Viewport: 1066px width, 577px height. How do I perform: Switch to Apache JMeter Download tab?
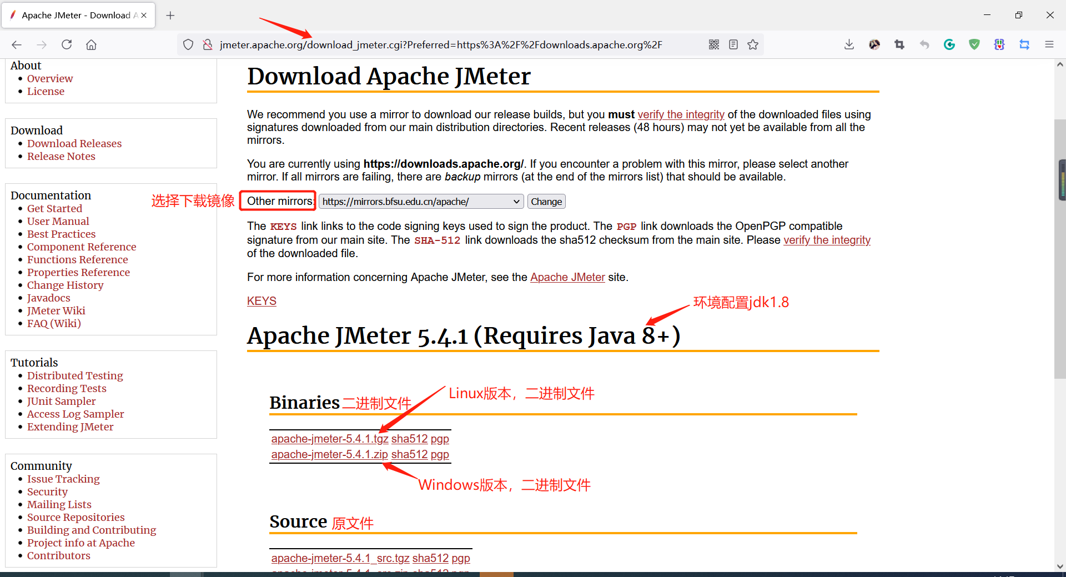pos(78,15)
